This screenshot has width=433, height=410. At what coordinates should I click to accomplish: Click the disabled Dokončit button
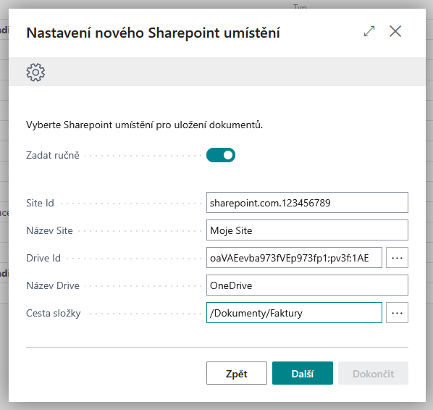373,373
